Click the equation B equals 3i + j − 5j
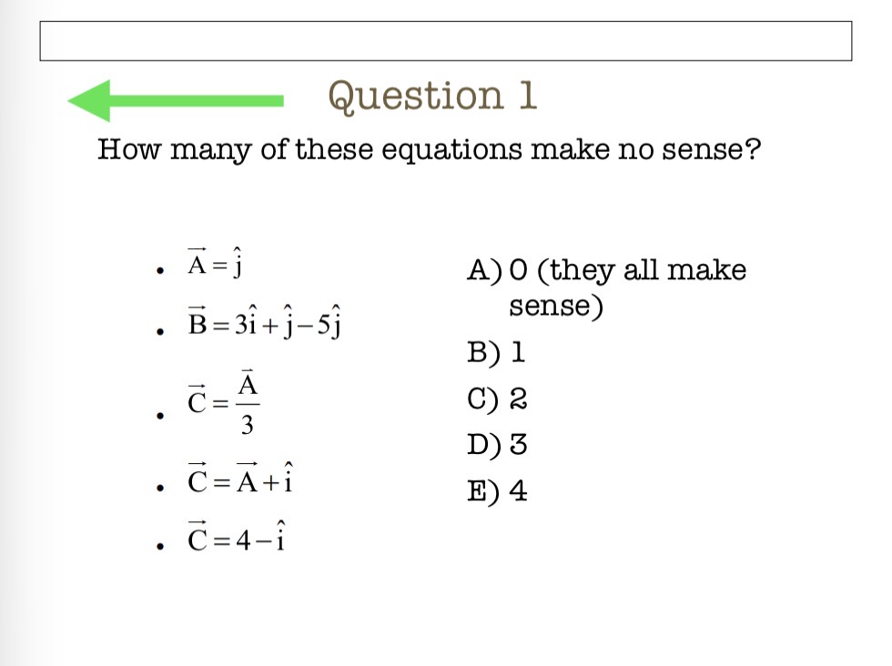This screenshot has width=892, height=666. point(265,321)
